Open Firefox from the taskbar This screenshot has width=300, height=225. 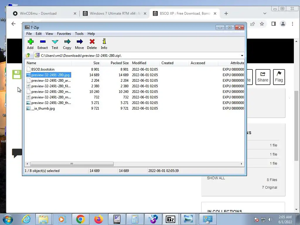tap(98, 219)
